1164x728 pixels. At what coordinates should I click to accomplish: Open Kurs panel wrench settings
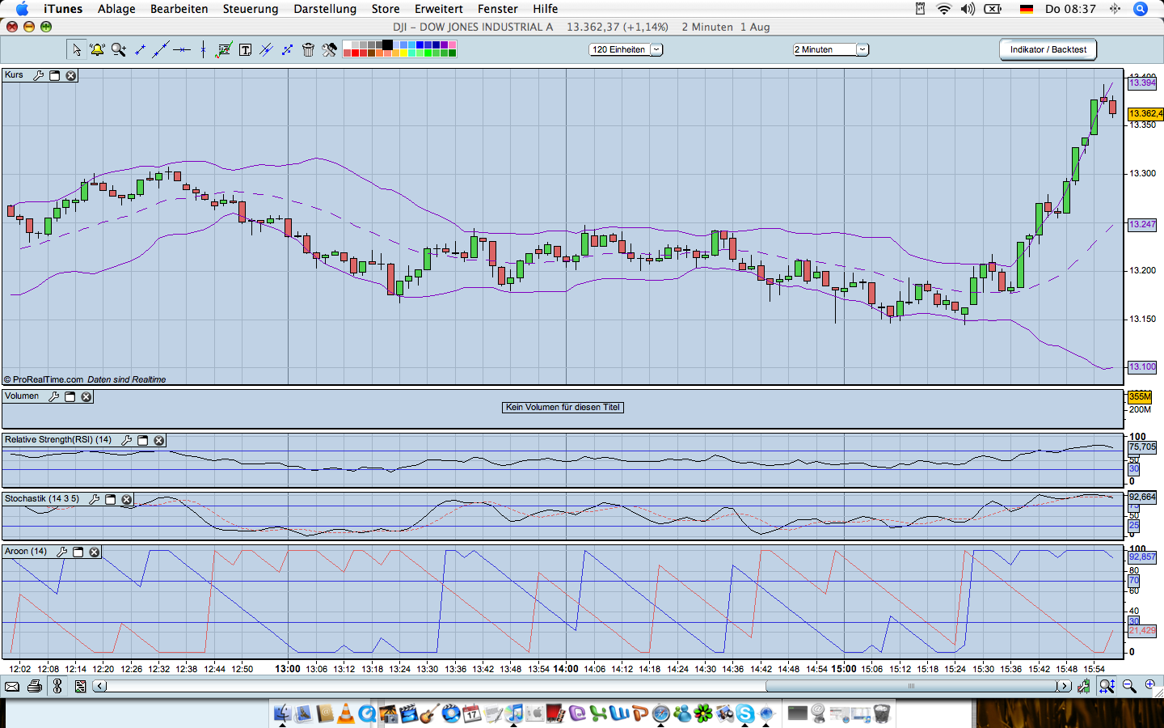coord(38,75)
